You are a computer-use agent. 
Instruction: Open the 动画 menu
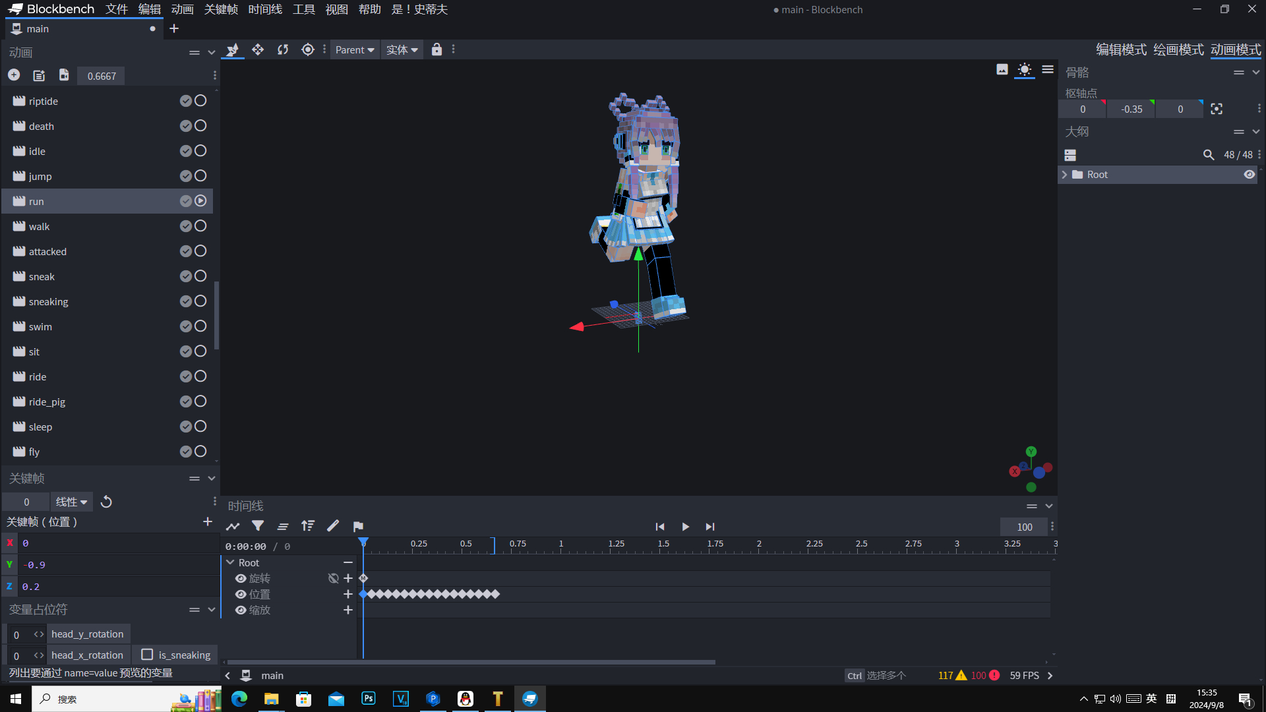pyautogui.click(x=182, y=9)
